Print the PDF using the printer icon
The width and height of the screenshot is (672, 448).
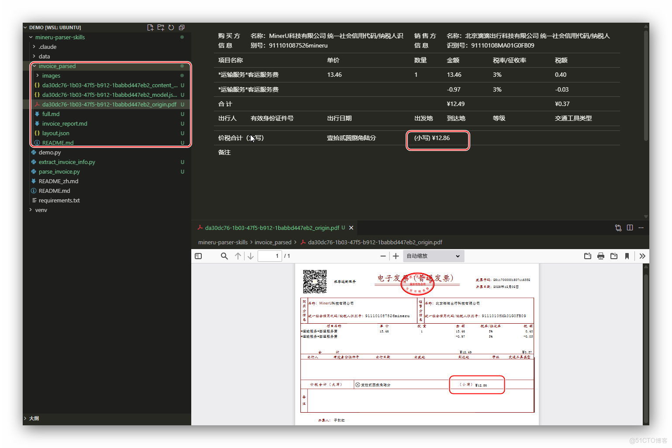tap(601, 256)
